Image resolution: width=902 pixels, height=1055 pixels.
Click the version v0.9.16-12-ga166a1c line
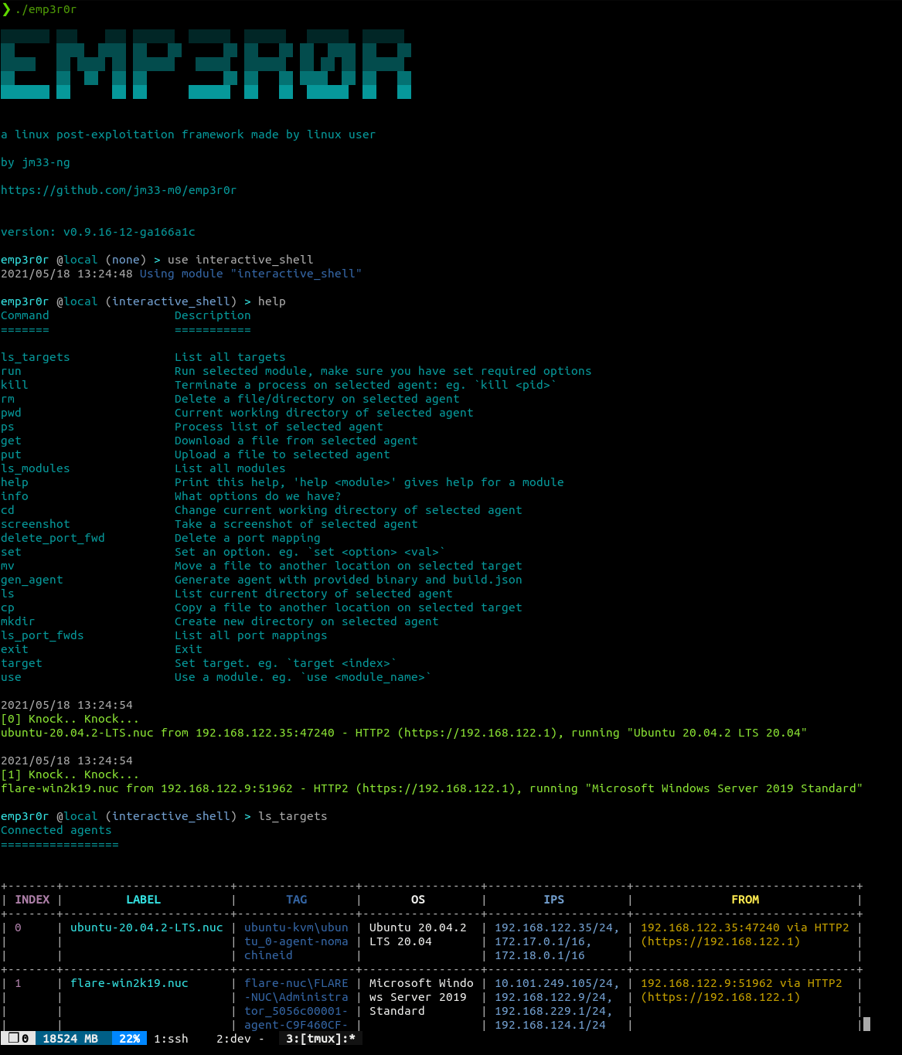[98, 232]
